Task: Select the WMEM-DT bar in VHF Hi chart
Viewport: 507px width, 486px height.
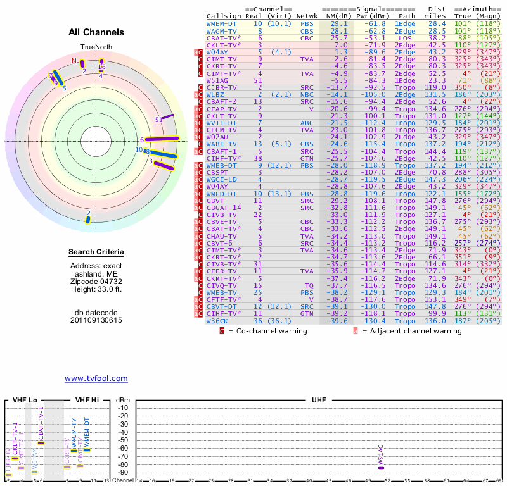Action: 87,450
